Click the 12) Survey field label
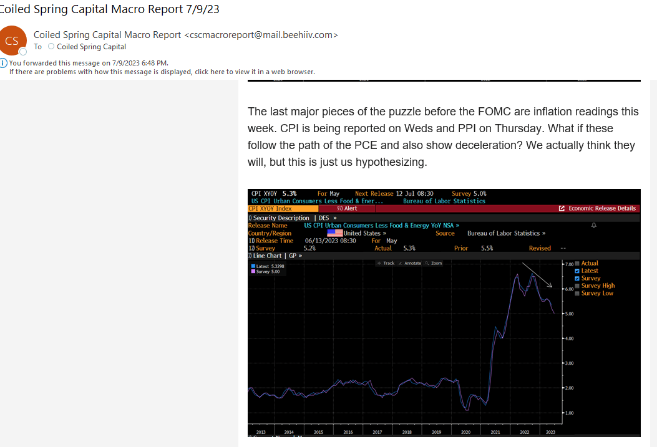This screenshot has height=447, width=657. click(262, 249)
